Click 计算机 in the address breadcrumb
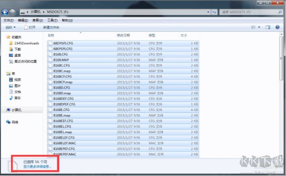286x176 pixels. tap(35, 12)
